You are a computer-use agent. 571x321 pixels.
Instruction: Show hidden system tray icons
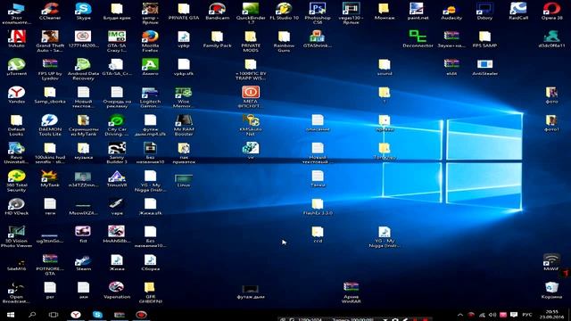coord(460,315)
